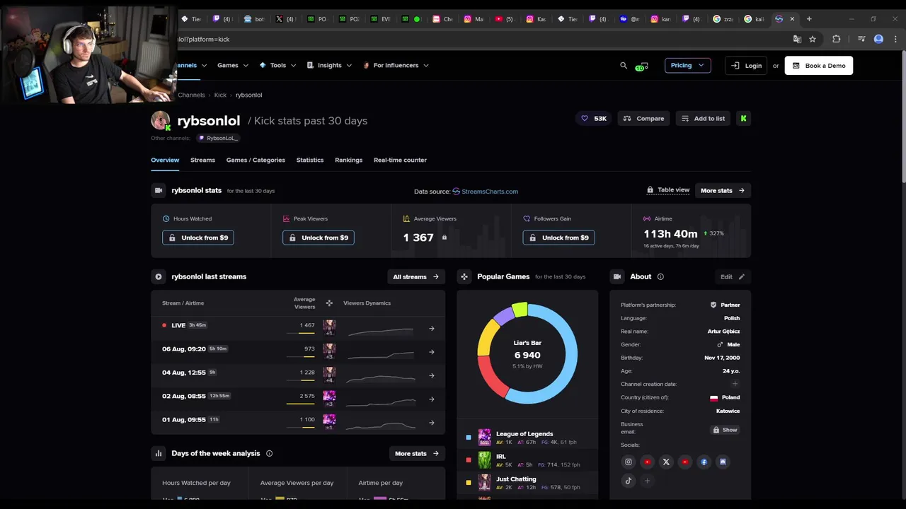The width and height of the screenshot is (906, 509).
Task: Open the Instagram social link icon
Action: (628, 462)
